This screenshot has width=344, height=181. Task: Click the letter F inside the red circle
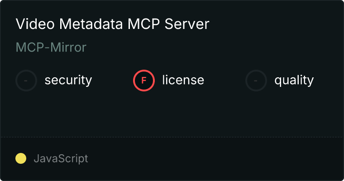coord(144,81)
